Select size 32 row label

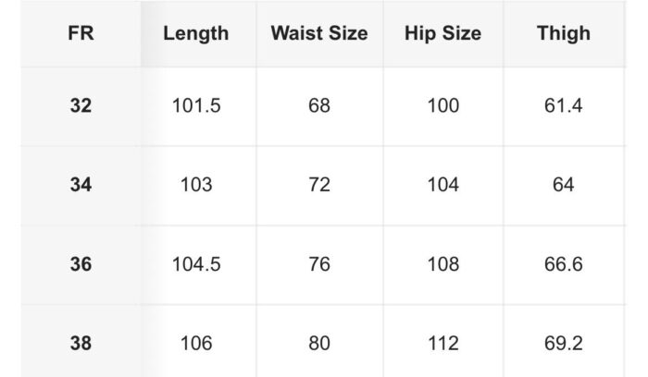pyautogui.click(x=81, y=106)
